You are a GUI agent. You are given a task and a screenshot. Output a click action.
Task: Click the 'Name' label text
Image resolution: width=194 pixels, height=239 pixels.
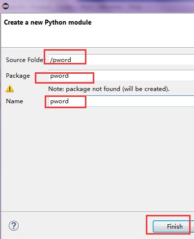(x=15, y=101)
